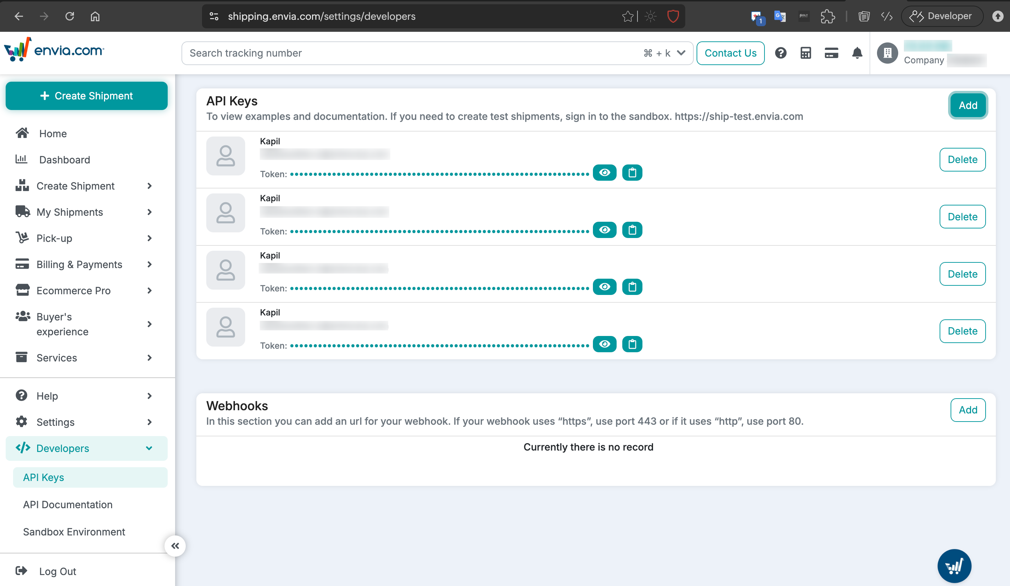Click Add button for API Keys section
The height and width of the screenshot is (586, 1010).
tap(968, 105)
